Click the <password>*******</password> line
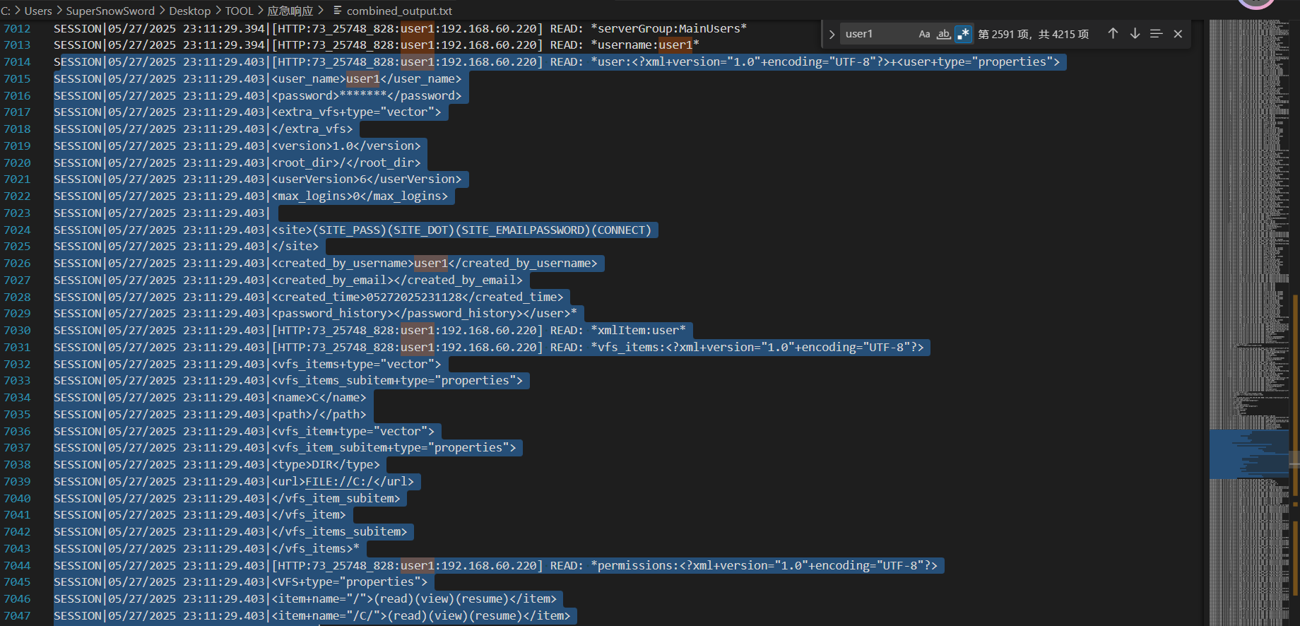The width and height of the screenshot is (1300, 626). (x=367, y=96)
